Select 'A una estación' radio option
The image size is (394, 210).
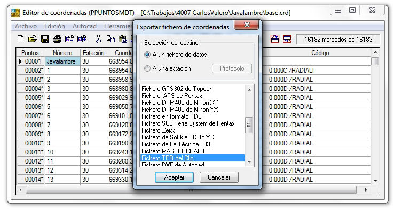(x=168, y=68)
